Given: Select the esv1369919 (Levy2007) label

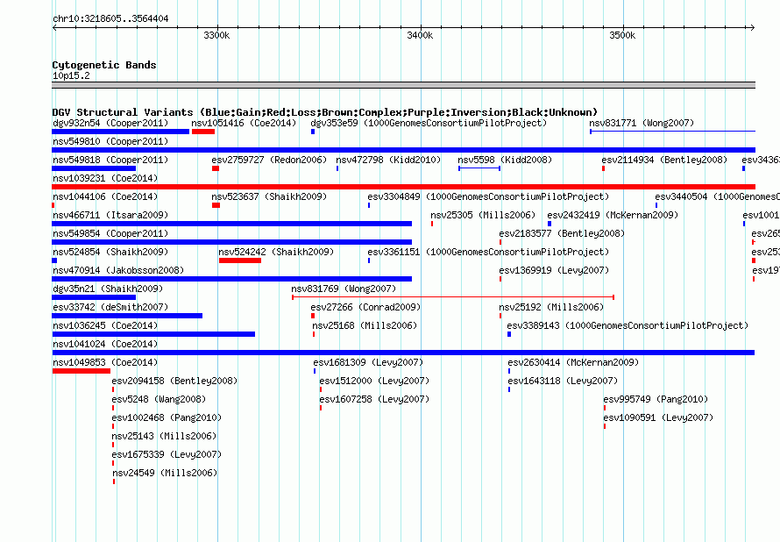Looking at the screenshot, I should (x=554, y=270).
